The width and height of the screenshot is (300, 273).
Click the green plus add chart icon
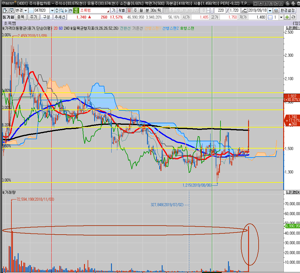(x=287, y=17)
